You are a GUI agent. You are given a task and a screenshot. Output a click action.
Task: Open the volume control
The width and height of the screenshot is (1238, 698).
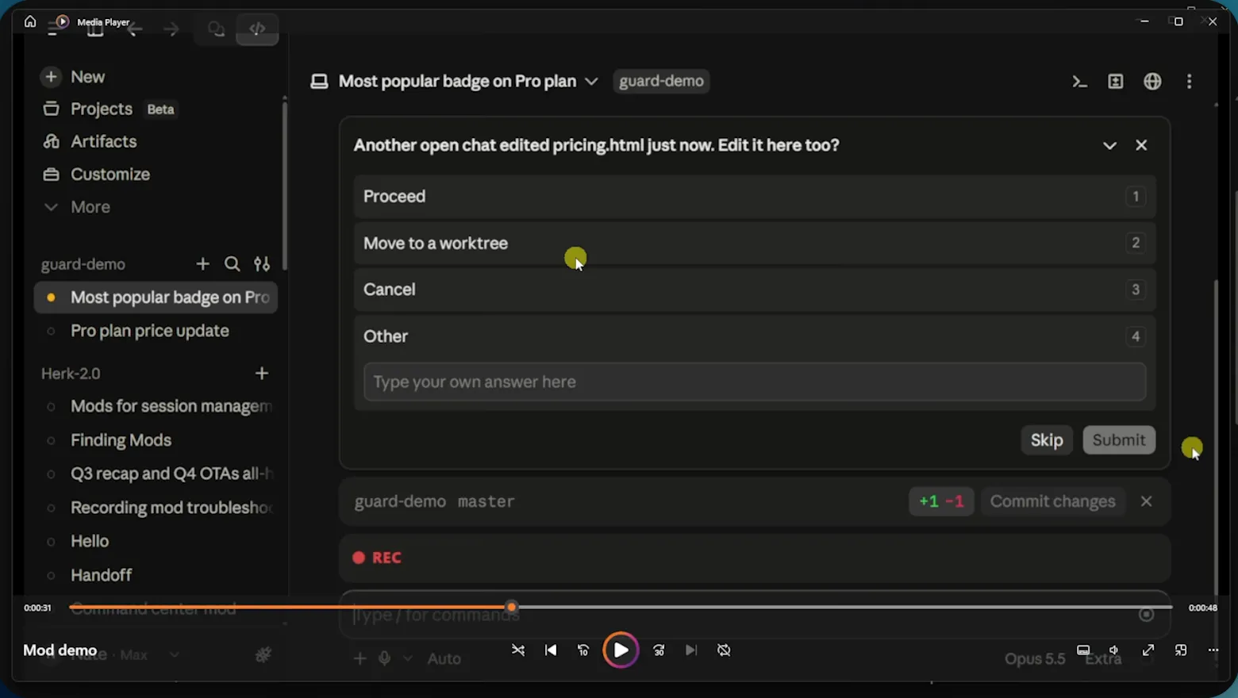[1114, 650]
